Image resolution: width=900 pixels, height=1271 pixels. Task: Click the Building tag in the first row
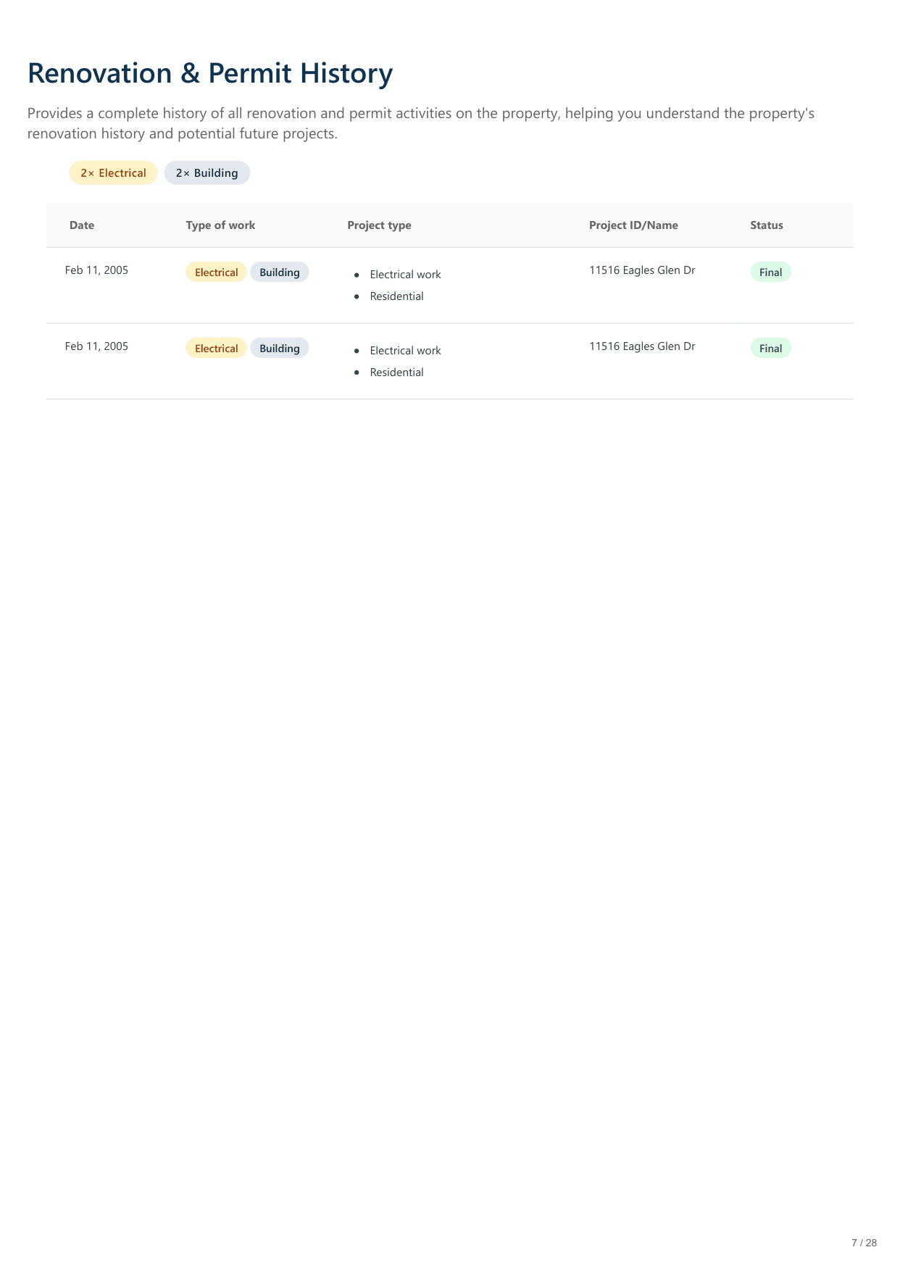pyautogui.click(x=279, y=272)
